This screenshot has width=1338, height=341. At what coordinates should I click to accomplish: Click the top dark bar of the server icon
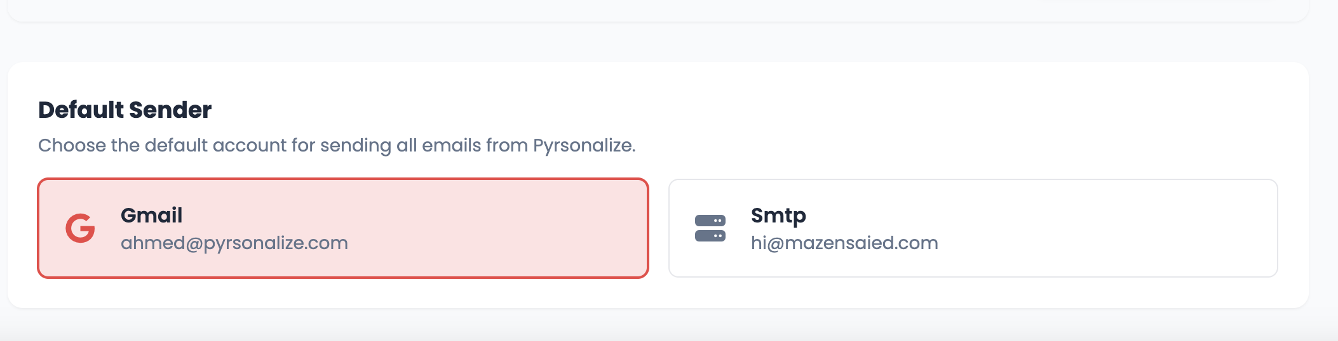[x=710, y=221]
